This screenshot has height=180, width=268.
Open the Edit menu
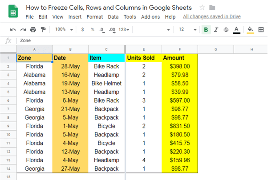[x=43, y=17]
